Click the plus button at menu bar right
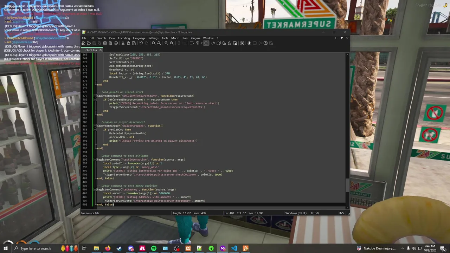 click(x=336, y=38)
